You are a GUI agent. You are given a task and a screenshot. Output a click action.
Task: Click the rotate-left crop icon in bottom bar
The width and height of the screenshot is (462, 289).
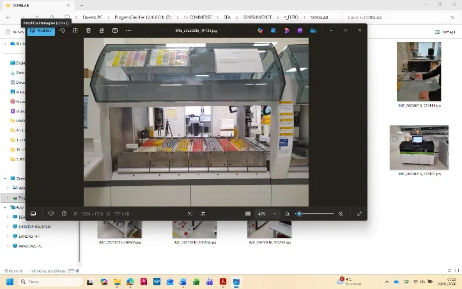pyautogui.click(x=190, y=214)
